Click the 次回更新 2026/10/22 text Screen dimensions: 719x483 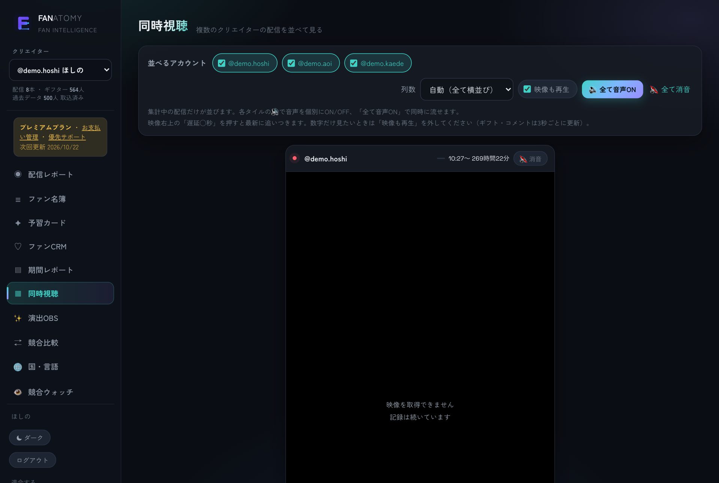click(49, 147)
